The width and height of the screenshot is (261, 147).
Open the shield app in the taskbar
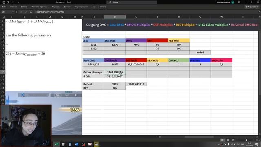pos(63,144)
